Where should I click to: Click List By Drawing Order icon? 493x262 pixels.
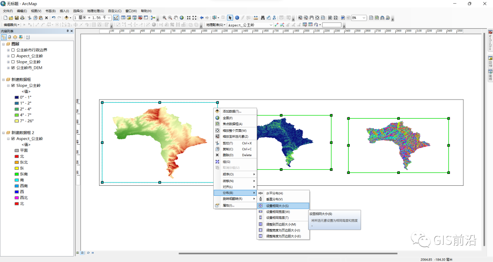click(x=4, y=37)
